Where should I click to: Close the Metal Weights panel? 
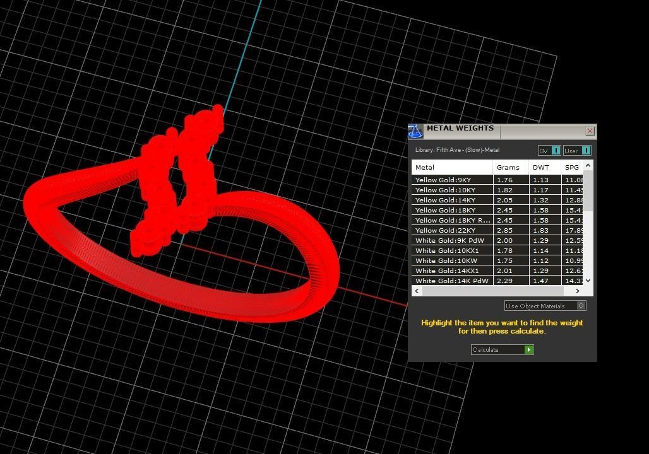click(590, 131)
